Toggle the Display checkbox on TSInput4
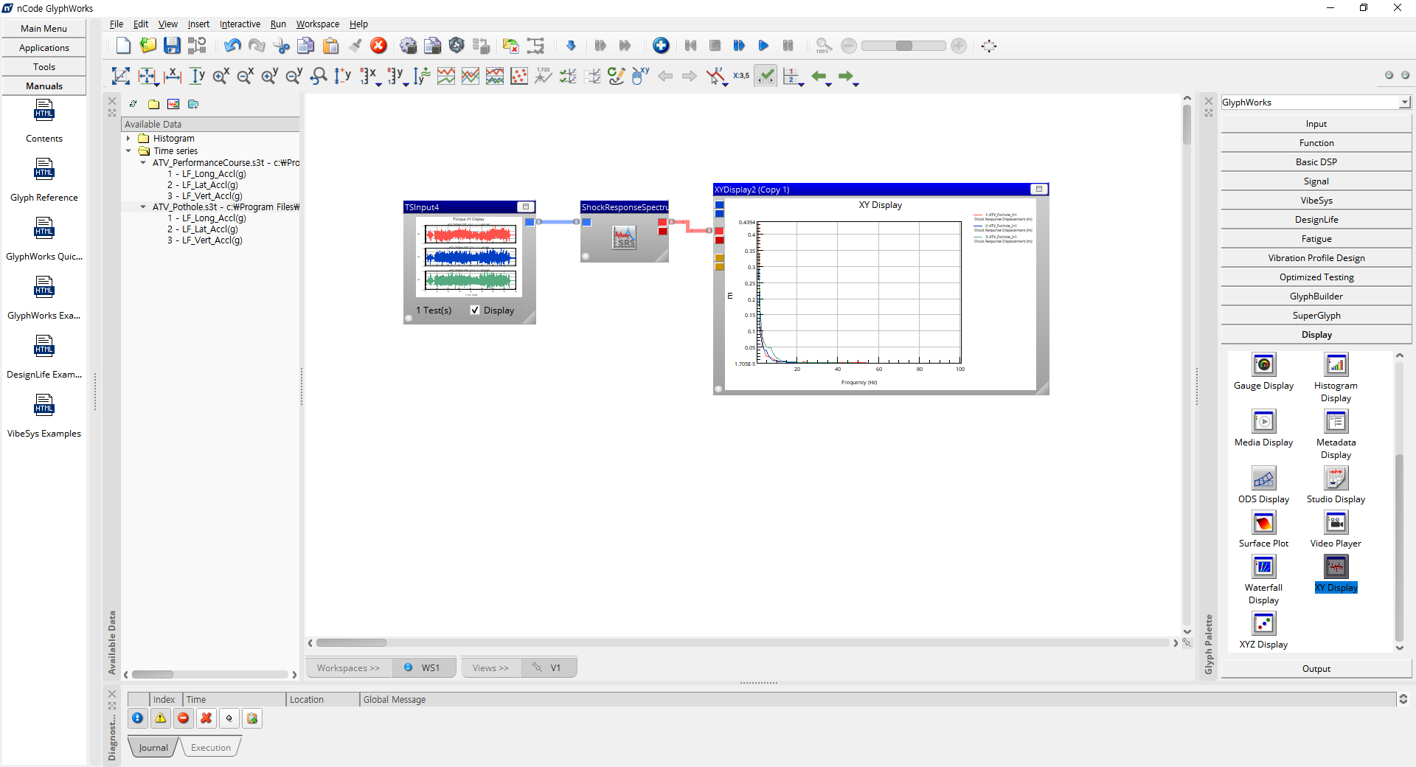The image size is (1416, 767). 475,310
